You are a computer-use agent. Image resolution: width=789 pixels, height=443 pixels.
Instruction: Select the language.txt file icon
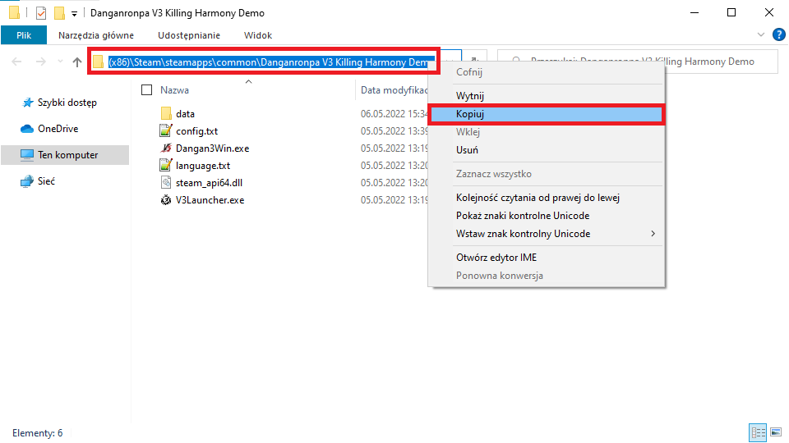(x=165, y=165)
